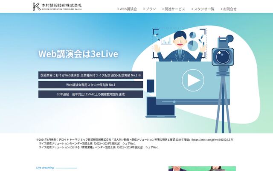Click the video progress slider knob in illustration
The height and width of the screenshot is (171, 273).
click(174, 102)
